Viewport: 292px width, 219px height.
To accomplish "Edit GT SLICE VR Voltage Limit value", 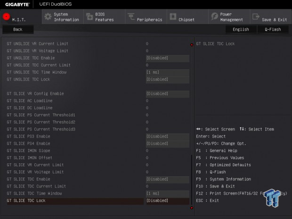I will 147,172.
